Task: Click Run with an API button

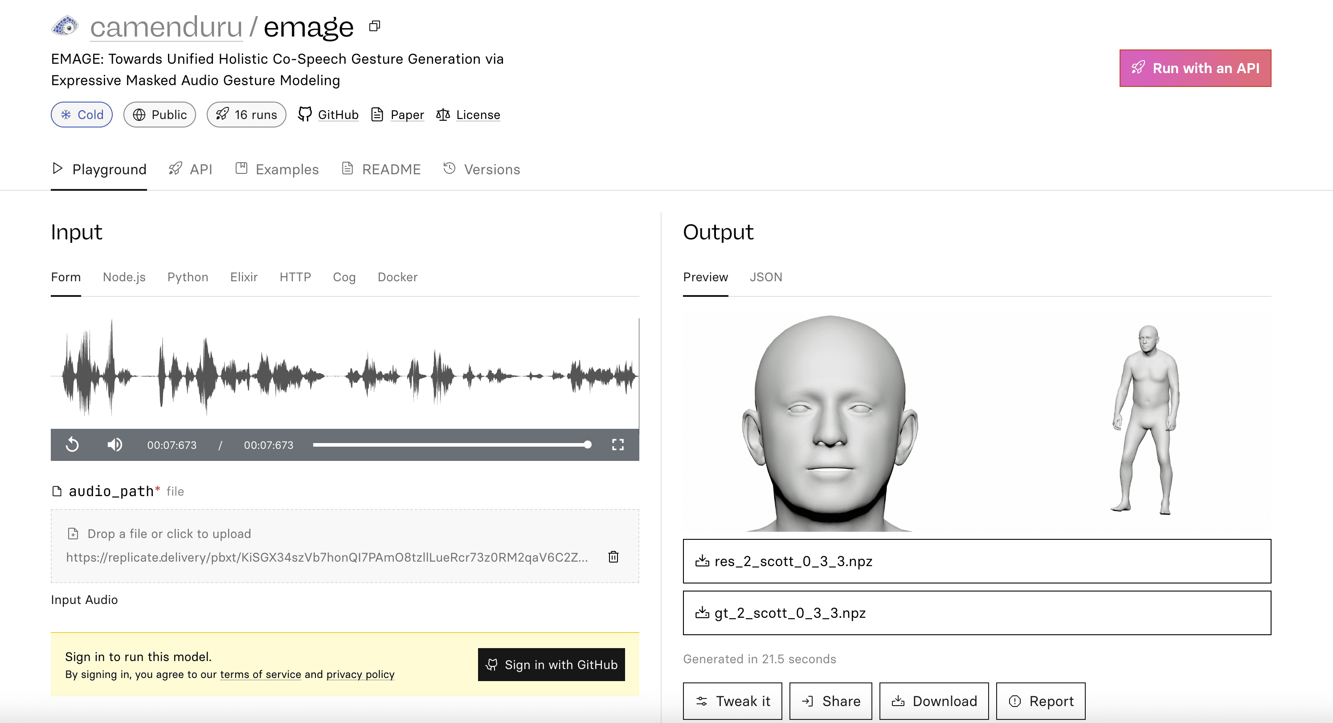Action: click(1195, 68)
